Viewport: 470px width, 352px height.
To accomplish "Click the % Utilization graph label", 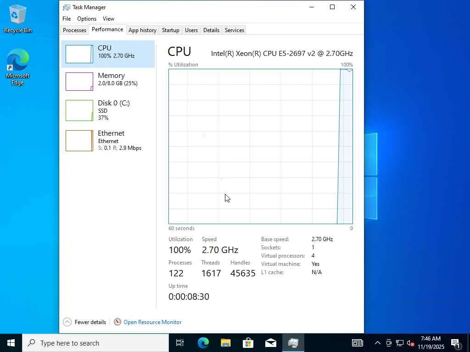I will 183,65.
